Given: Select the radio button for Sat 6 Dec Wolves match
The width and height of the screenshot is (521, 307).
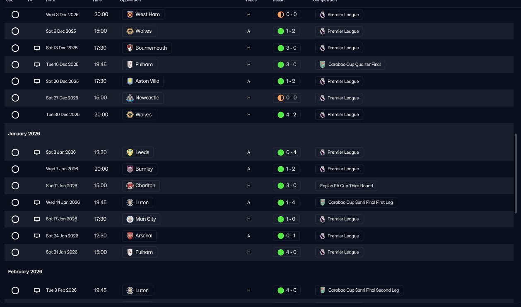Looking at the screenshot, I should pos(15,31).
